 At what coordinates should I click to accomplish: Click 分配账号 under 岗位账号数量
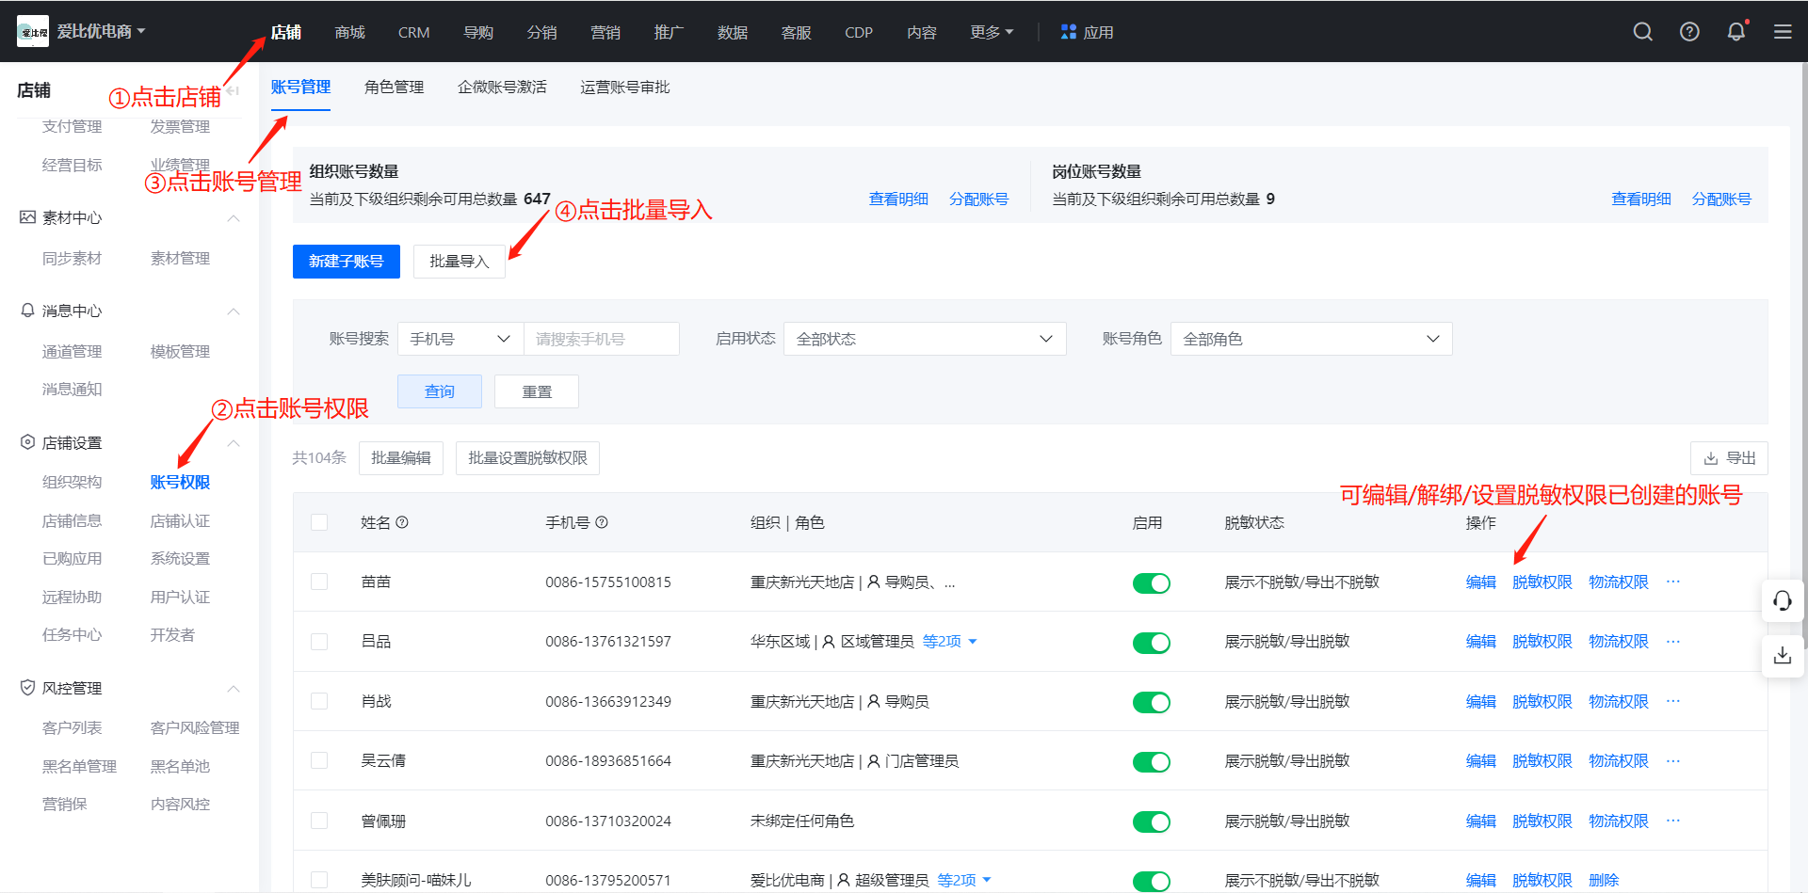click(x=1721, y=199)
